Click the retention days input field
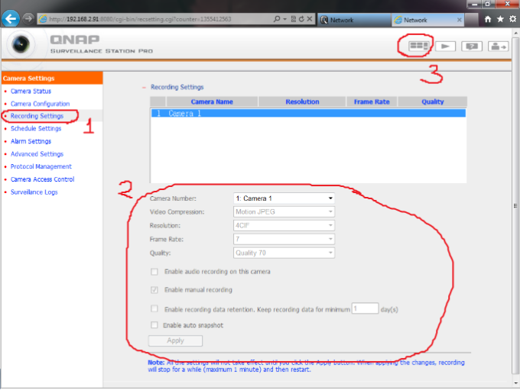 (365, 308)
